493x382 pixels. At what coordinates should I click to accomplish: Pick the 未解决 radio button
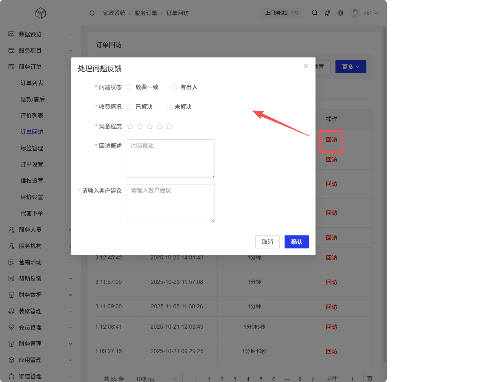(x=169, y=107)
